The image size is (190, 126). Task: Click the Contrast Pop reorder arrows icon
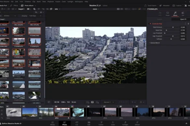(185, 24)
